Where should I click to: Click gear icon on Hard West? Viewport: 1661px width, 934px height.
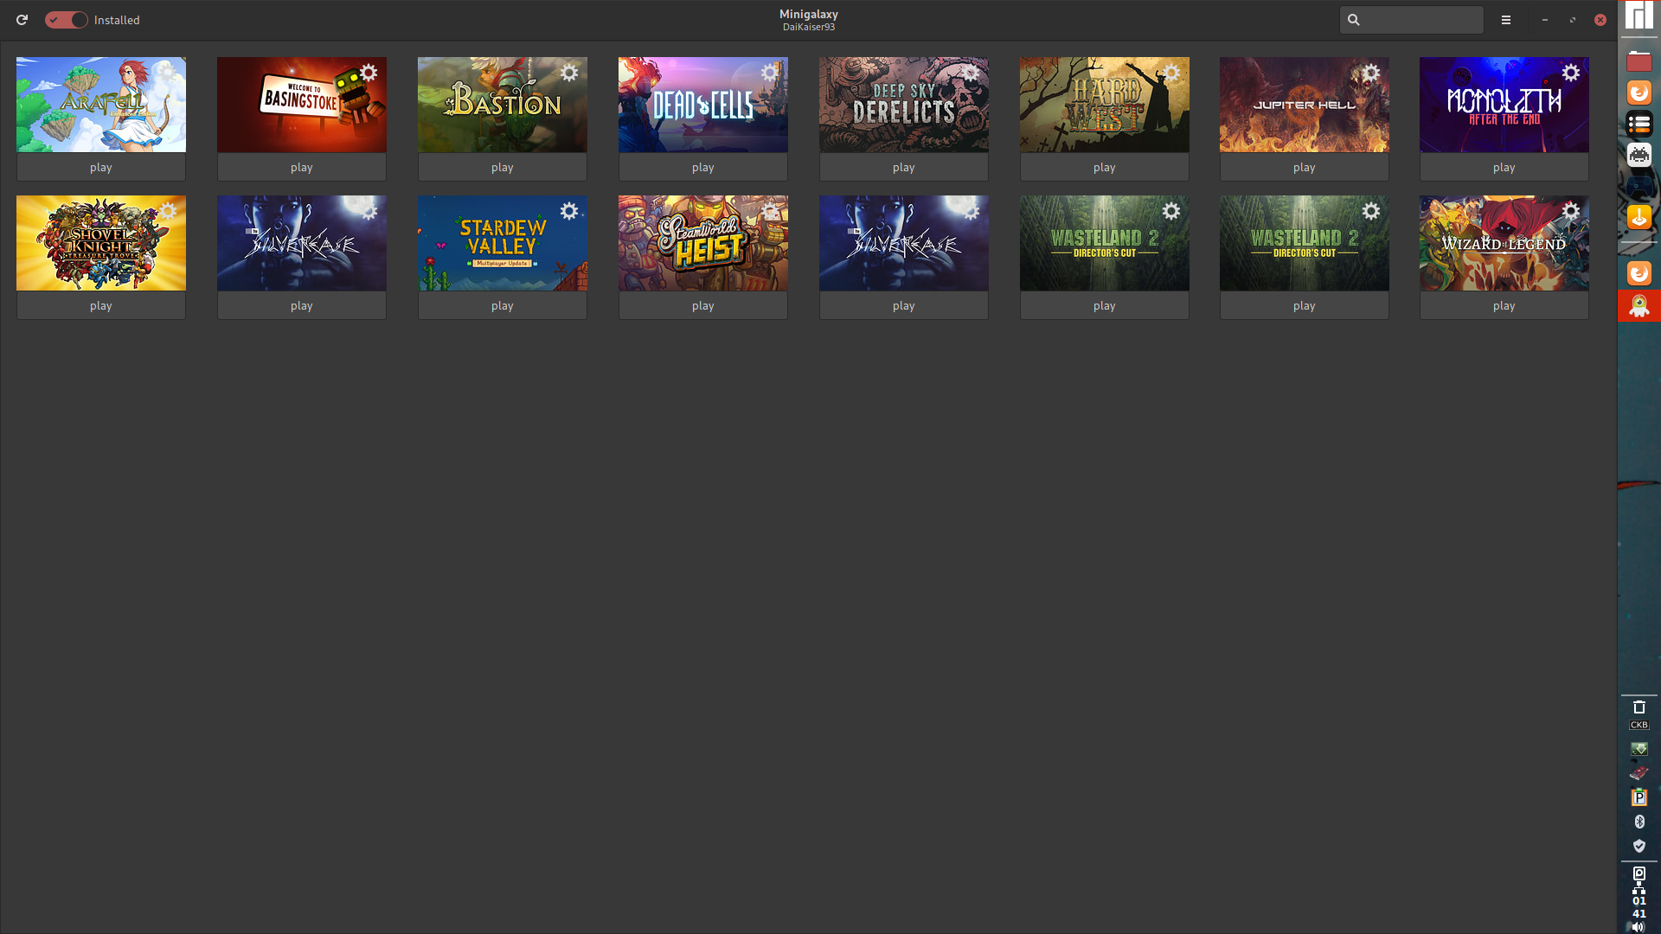pyautogui.click(x=1171, y=73)
